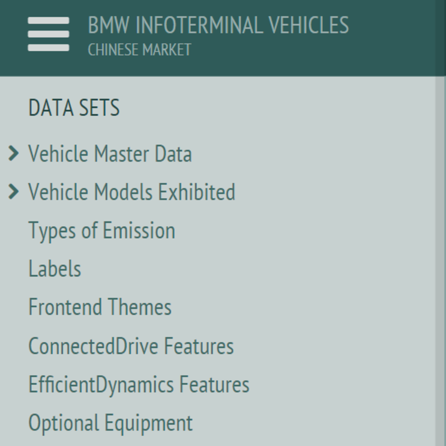The width and height of the screenshot is (446, 446).
Task: Open the Types of Emission data set
Action: point(101,231)
